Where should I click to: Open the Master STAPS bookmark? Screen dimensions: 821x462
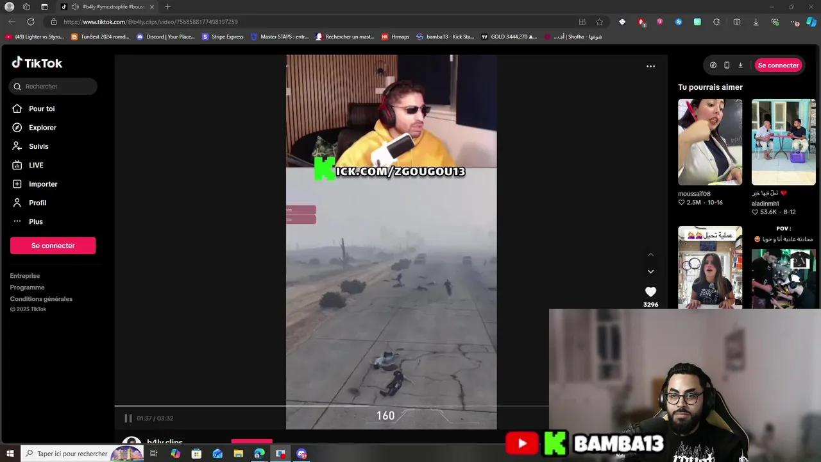click(280, 37)
